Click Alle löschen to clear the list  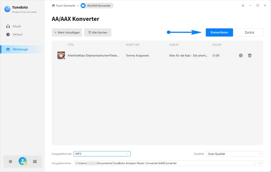click(98, 33)
